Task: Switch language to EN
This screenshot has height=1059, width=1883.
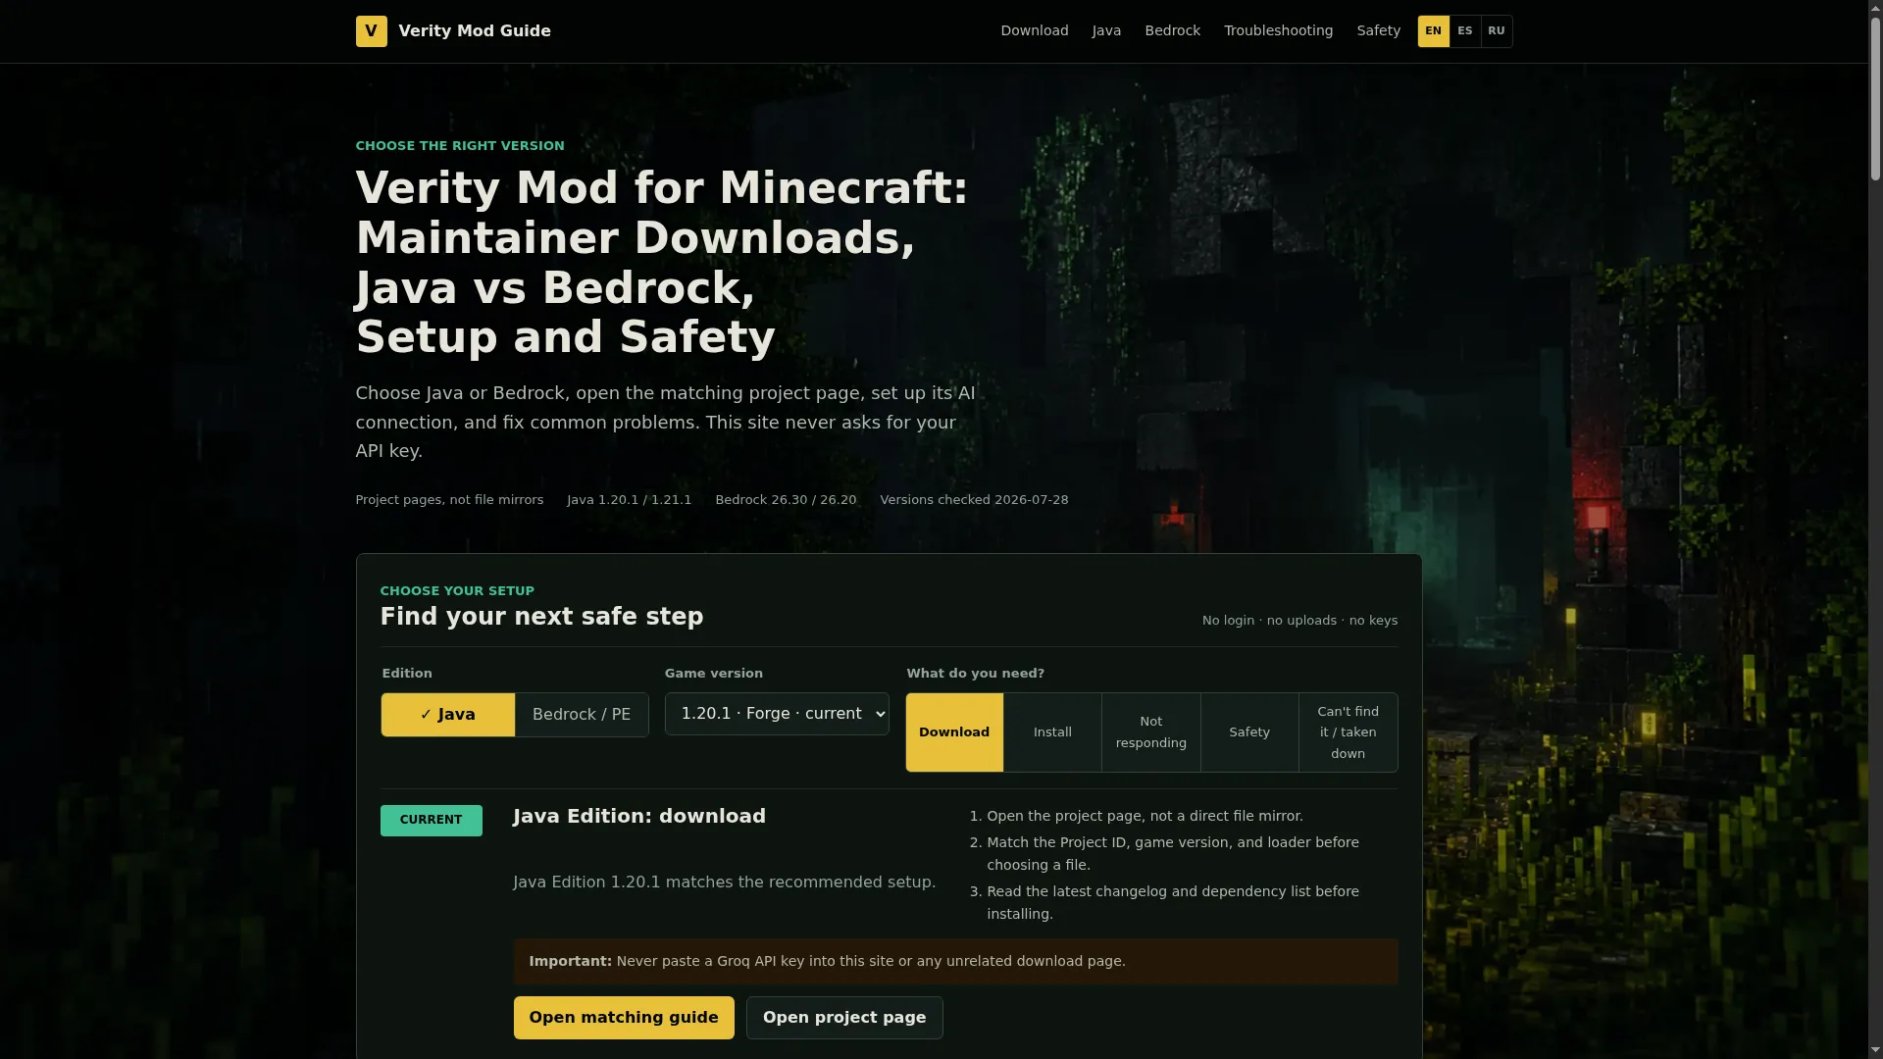Action: click(1433, 31)
